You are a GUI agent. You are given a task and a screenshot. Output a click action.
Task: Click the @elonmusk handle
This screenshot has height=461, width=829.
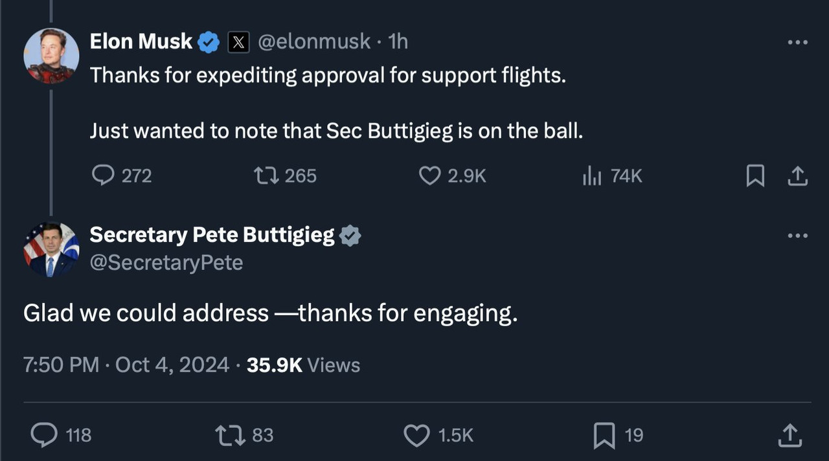[314, 42]
